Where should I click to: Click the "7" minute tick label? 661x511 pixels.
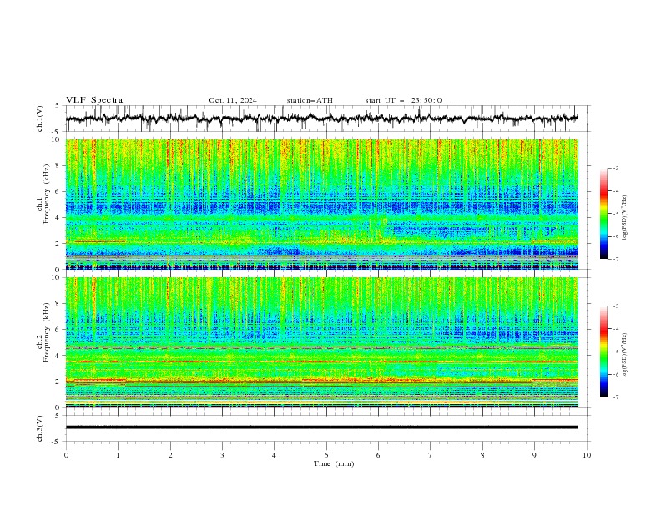click(x=431, y=455)
